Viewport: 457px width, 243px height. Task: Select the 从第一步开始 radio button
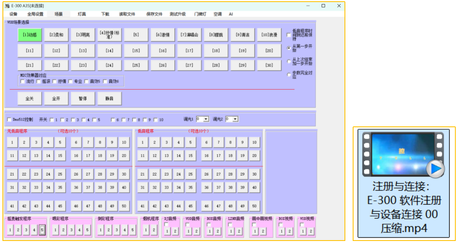point(289,48)
